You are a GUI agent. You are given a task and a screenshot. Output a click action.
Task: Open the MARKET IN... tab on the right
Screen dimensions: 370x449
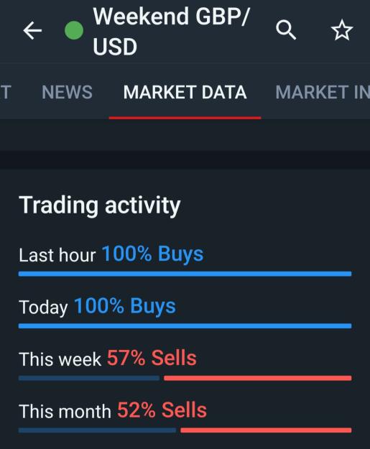click(323, 92)
